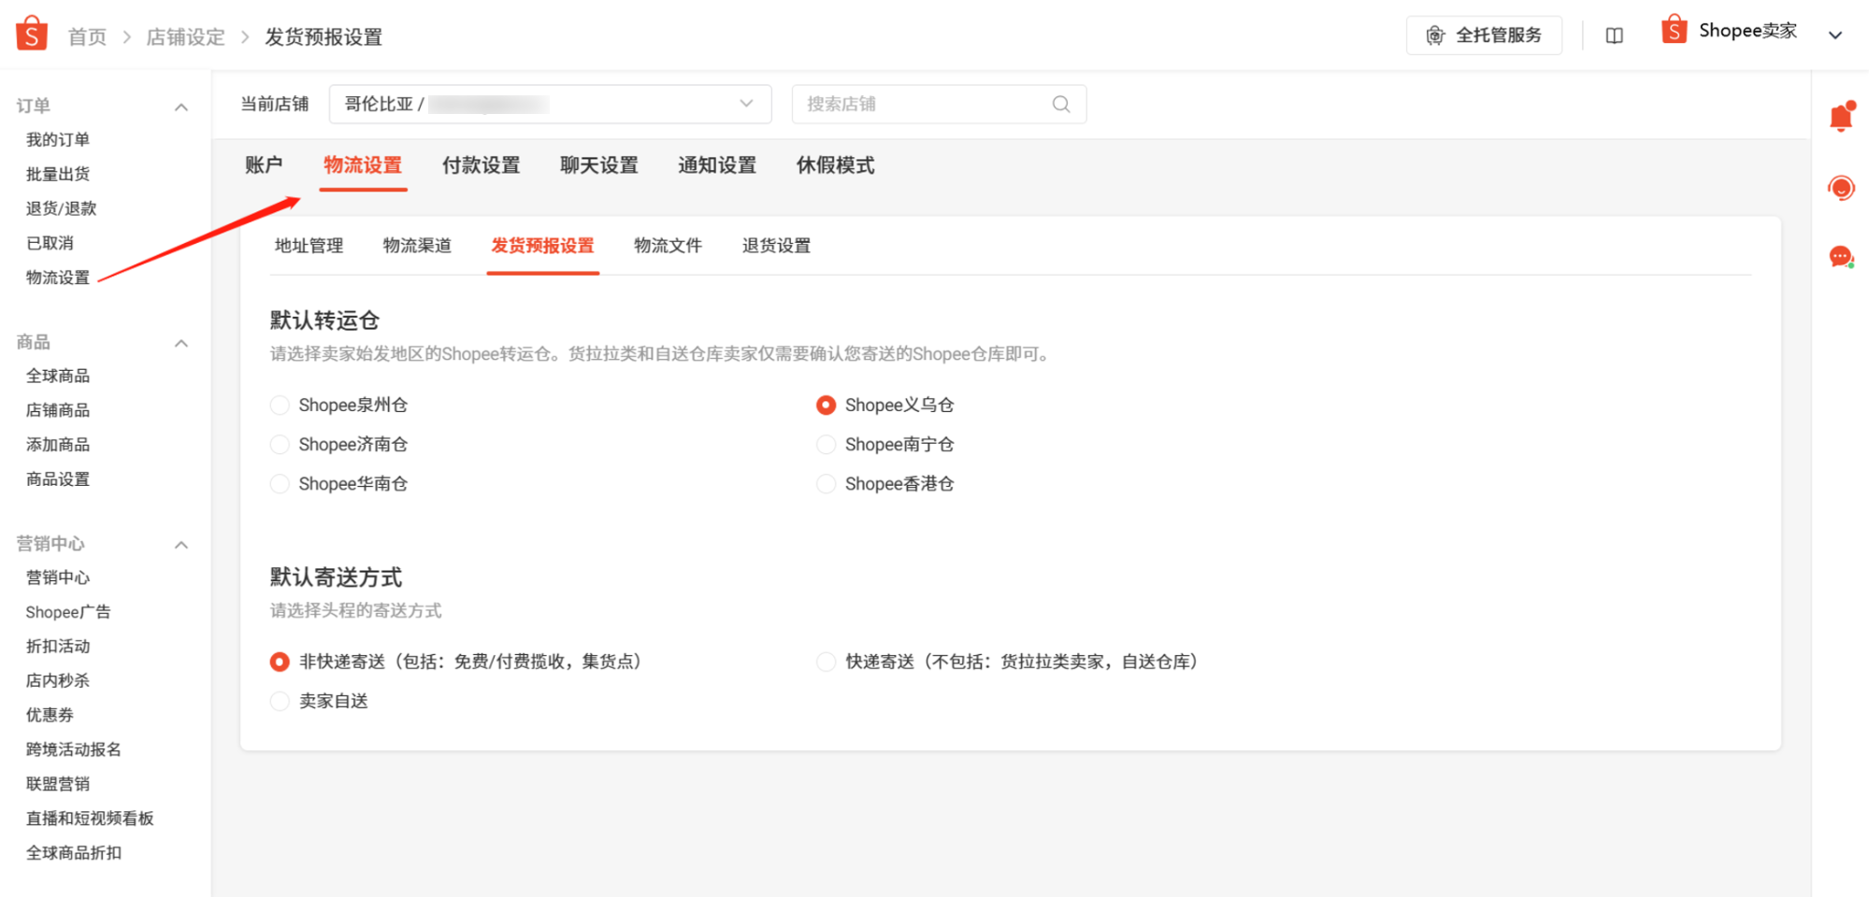Click the book icon in header
This screenshot has height=897, width=1869.
click(x=1614, y=36)
